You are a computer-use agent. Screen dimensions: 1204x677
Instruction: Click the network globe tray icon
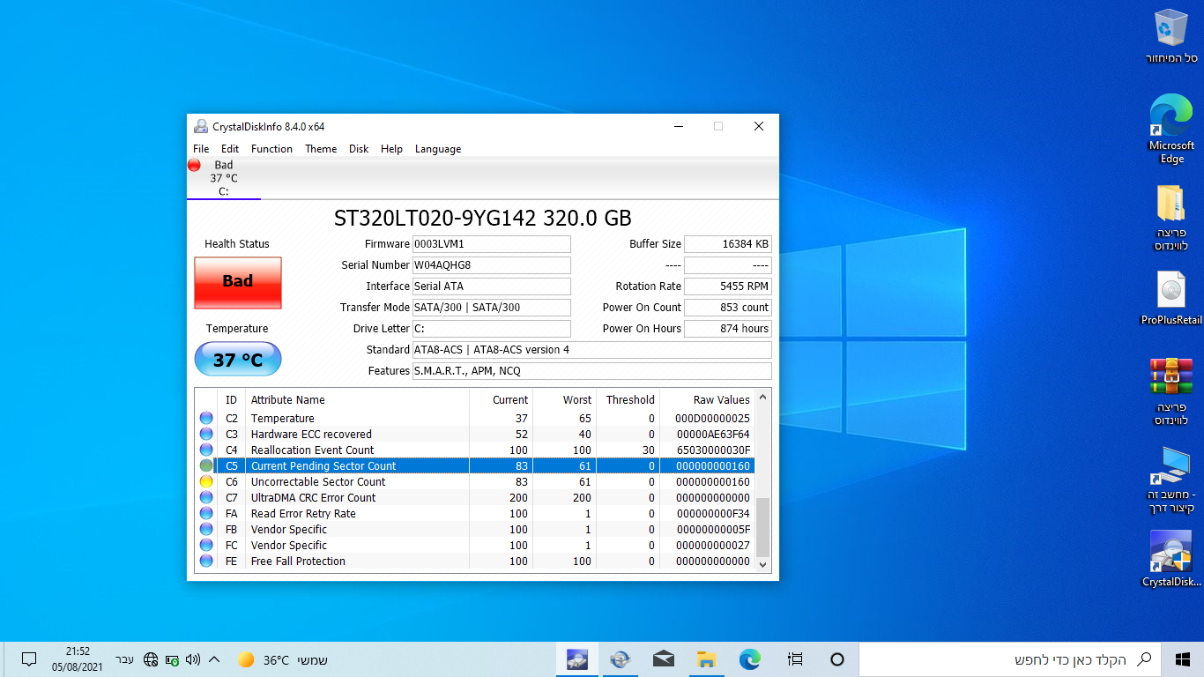(x=151, y=659)
